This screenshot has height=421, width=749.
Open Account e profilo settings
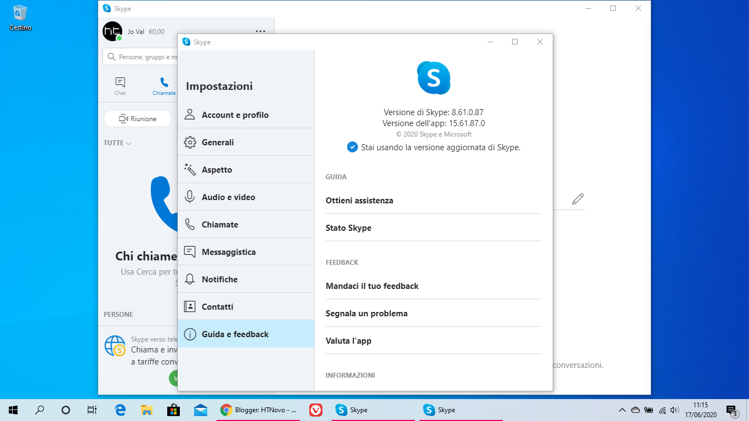point(246,115)
